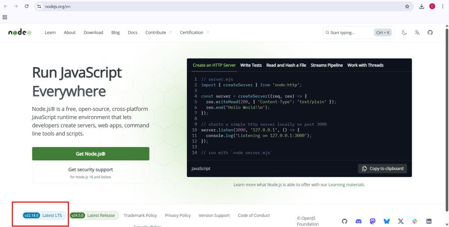Open the footer Discord icon
This screenshot has height=227, width=449.
click(x=359, y=221)
